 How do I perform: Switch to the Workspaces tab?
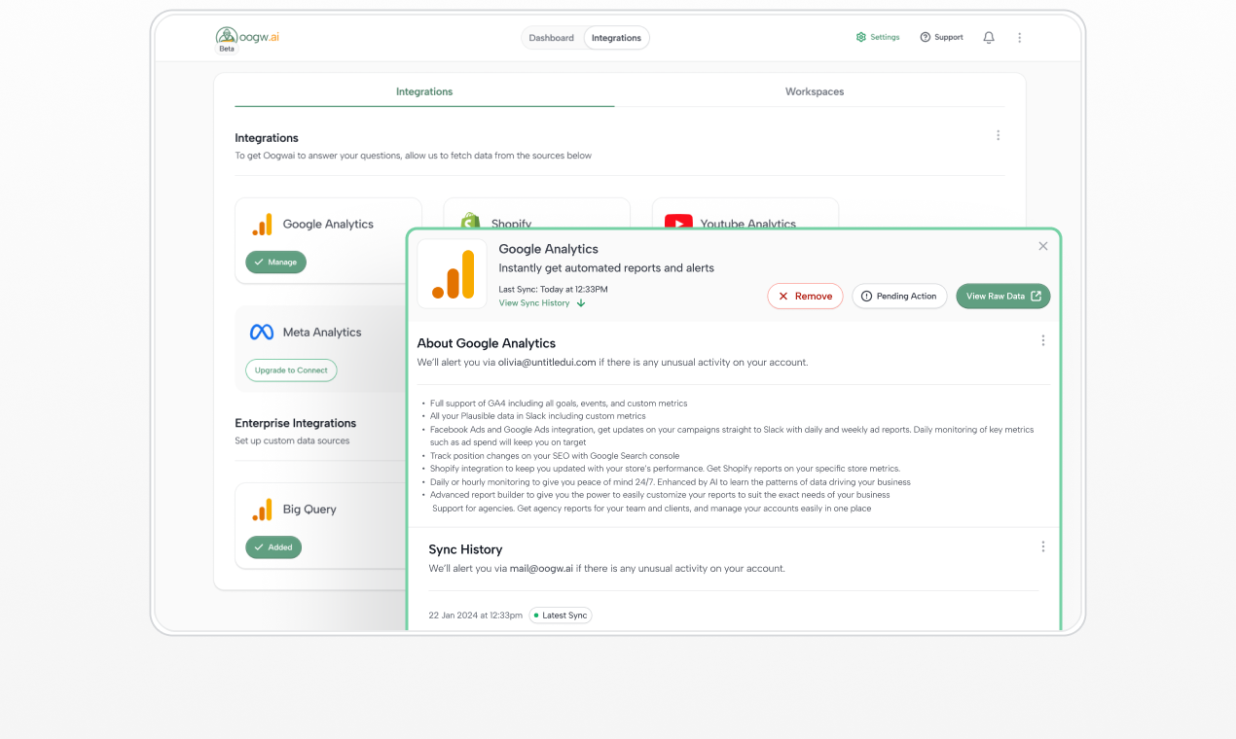pos(814,91)
